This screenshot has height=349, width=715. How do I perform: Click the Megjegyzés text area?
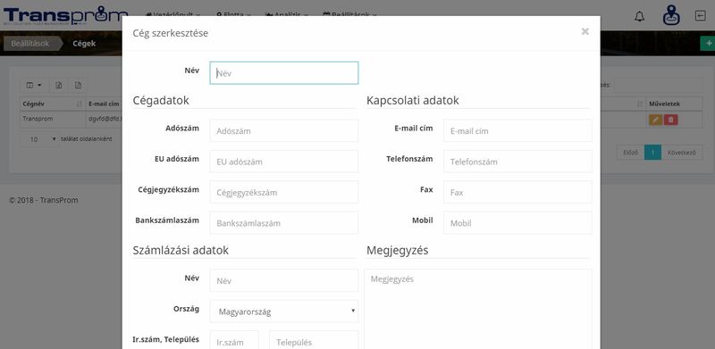(478, 309)
